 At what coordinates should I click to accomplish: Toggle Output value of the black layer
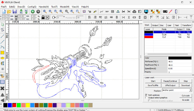[180, 32]
